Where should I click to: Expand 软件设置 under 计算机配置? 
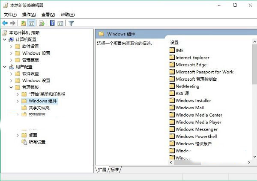11,47
